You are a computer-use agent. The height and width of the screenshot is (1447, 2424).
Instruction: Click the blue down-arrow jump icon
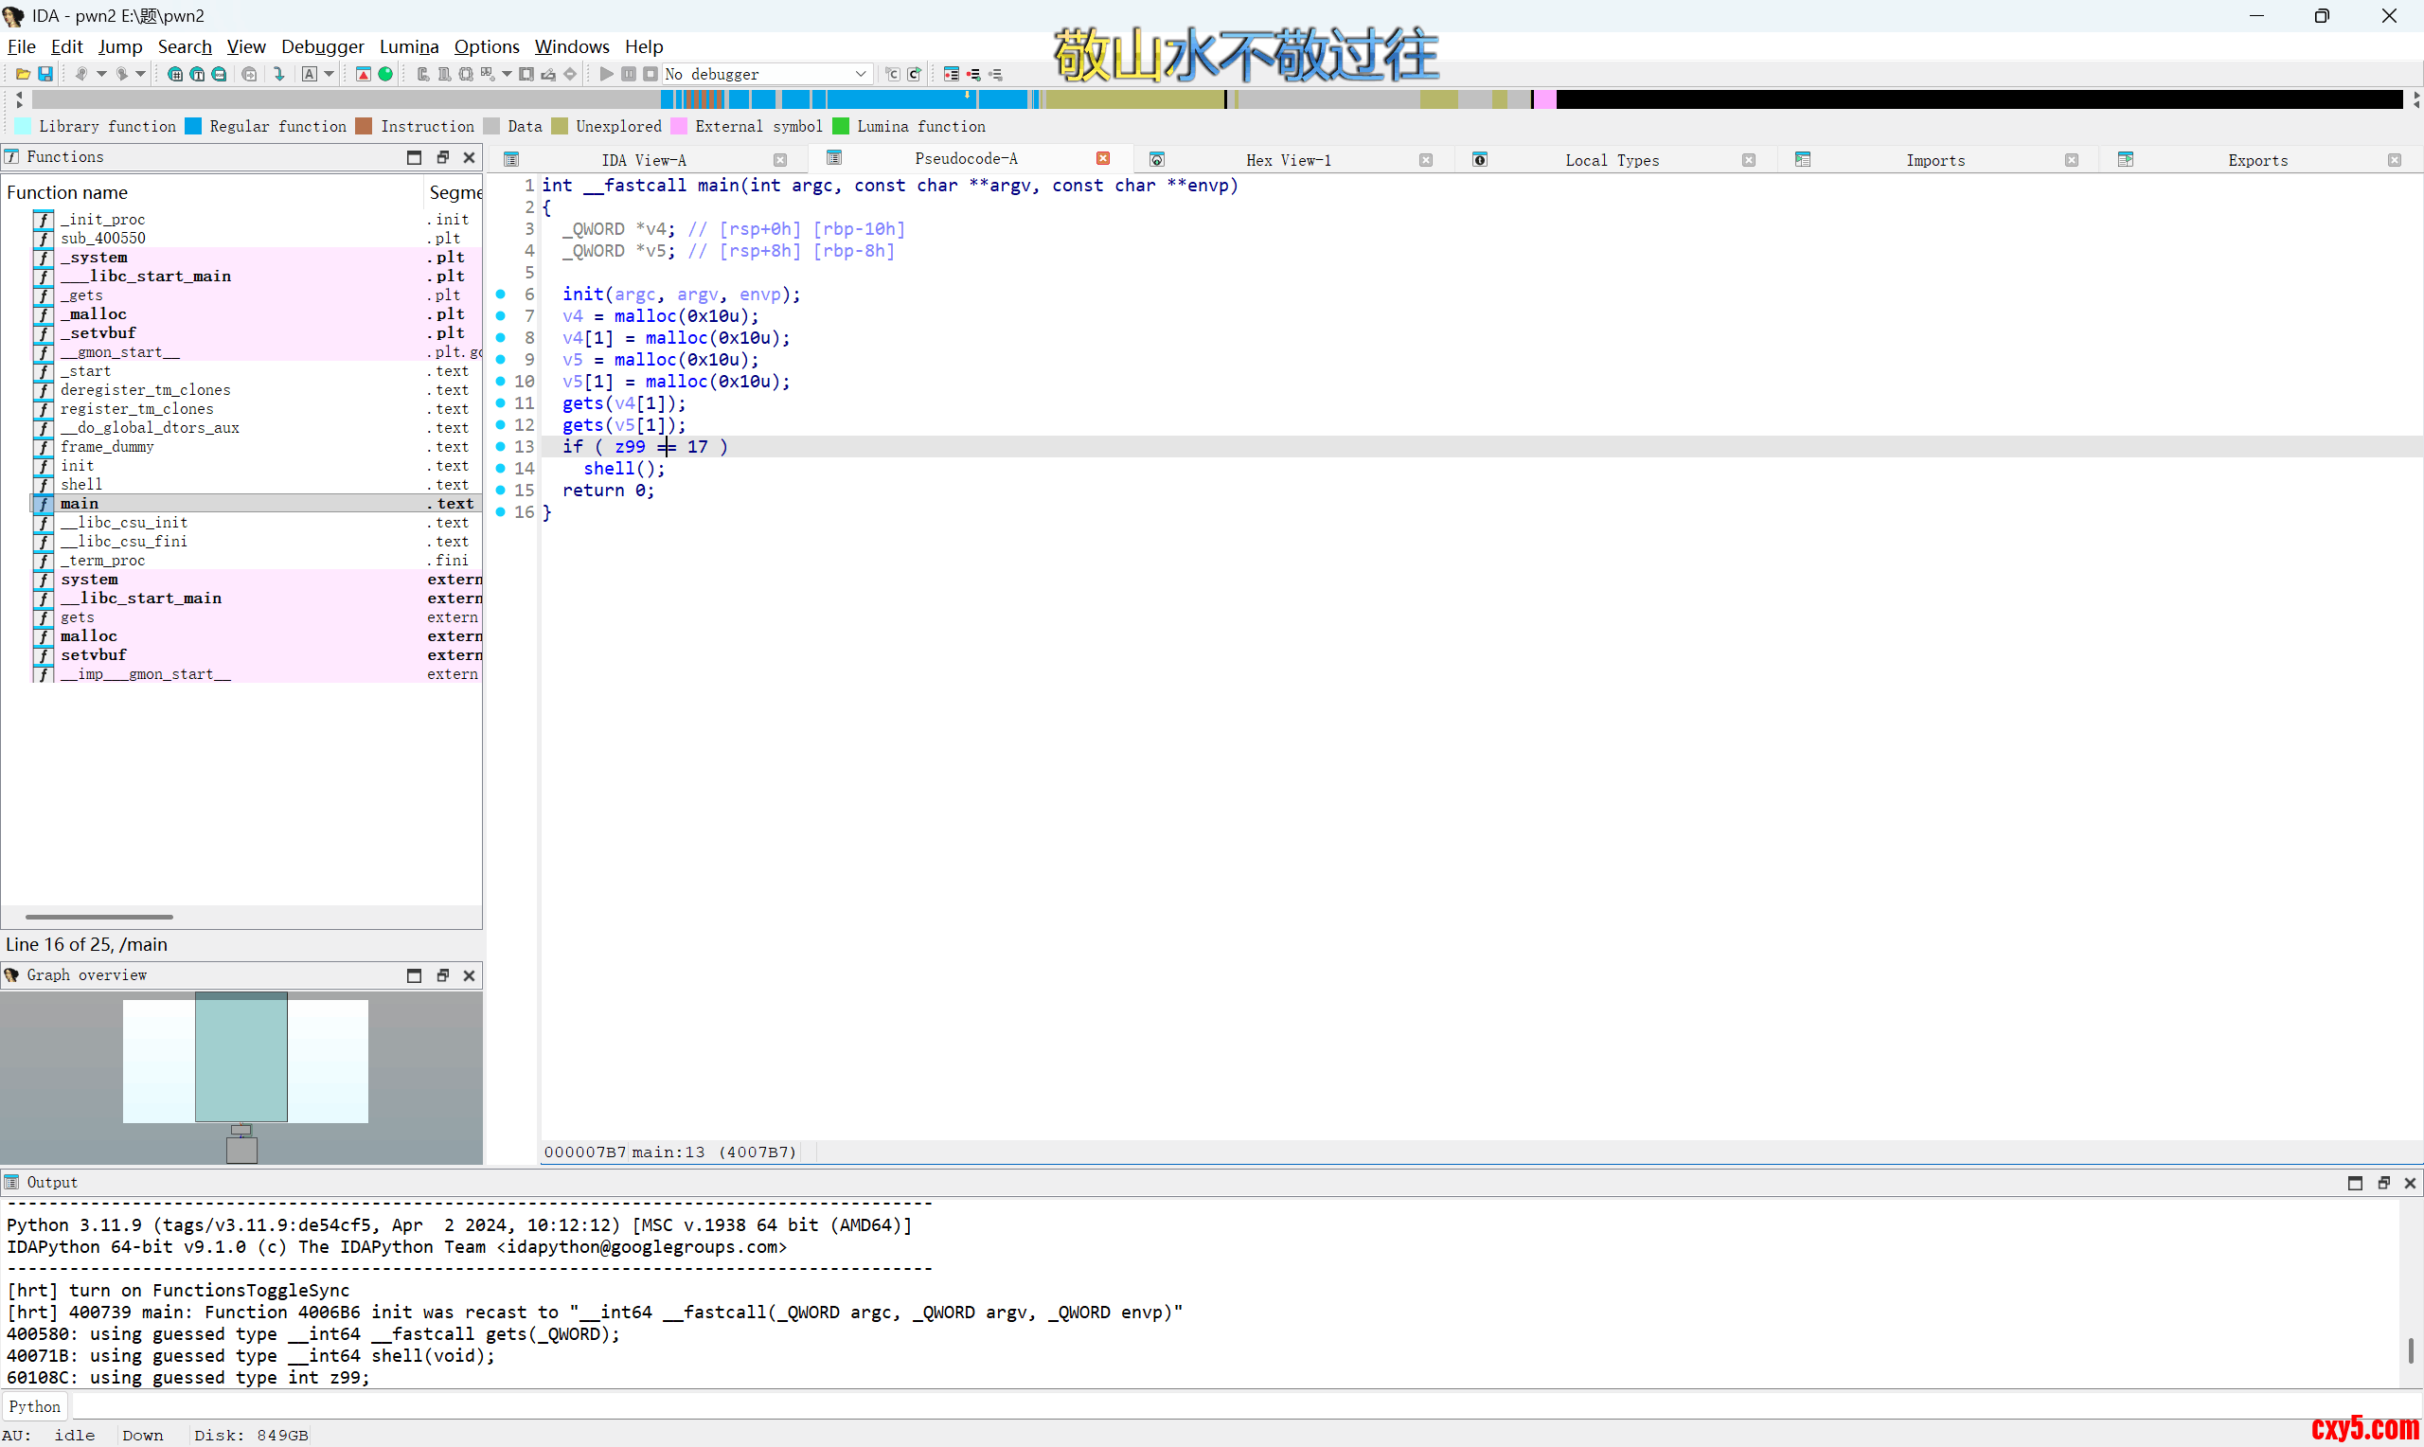(x=278, y=74)
